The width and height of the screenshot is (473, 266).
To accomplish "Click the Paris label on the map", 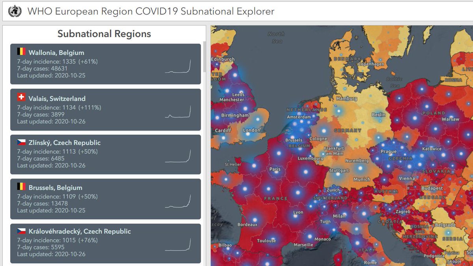I will point(275,169).
